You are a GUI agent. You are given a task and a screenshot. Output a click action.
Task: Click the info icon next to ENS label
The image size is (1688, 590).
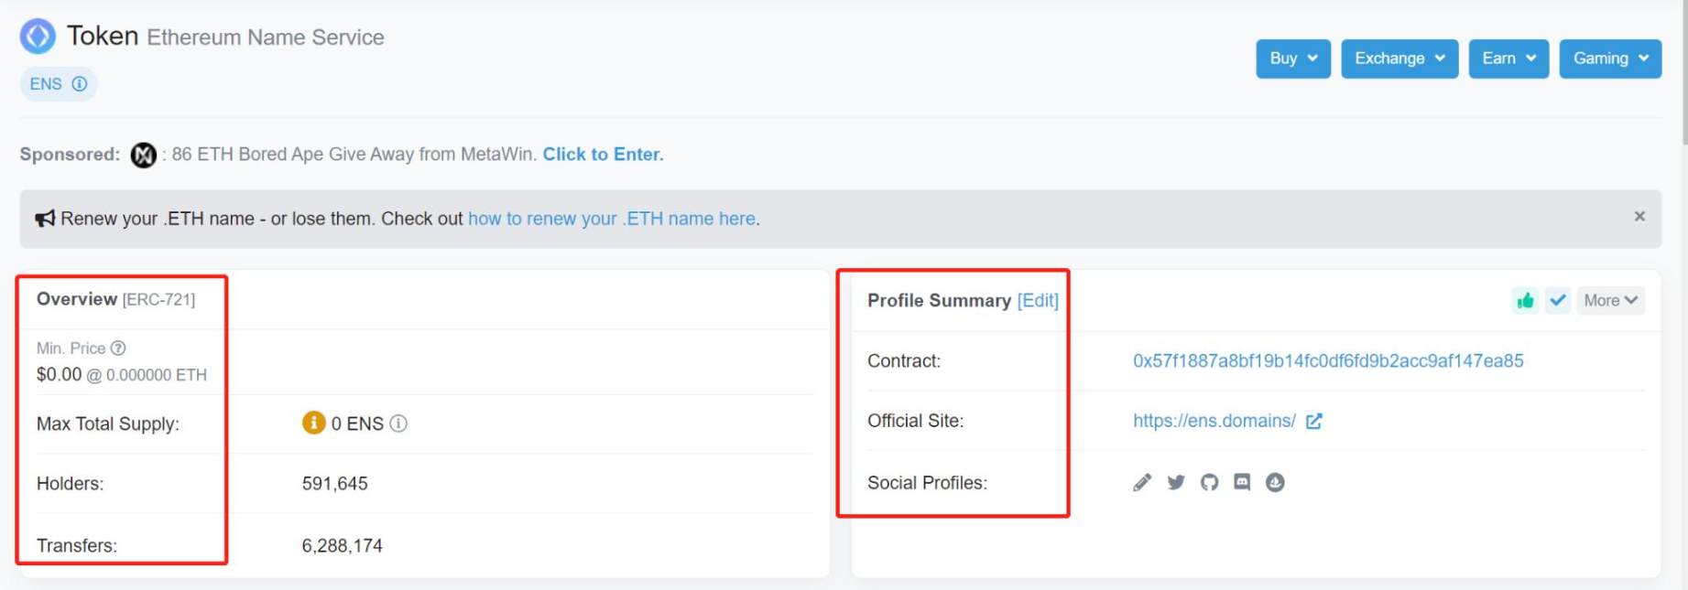[80, 83]
